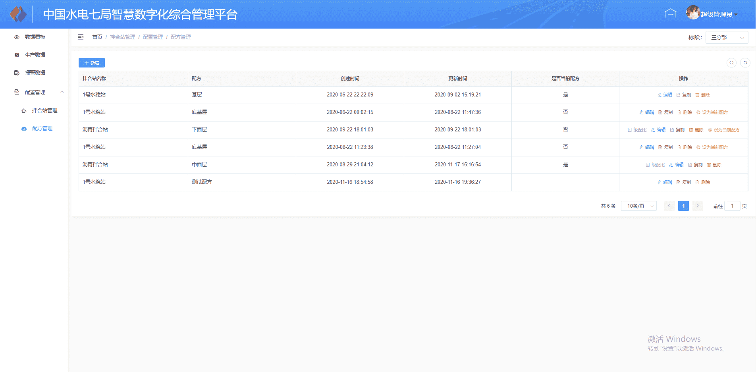Screen dimensions: 756x372
Task: Open 数据看板 in the sidebar
Action: [35, 37]
